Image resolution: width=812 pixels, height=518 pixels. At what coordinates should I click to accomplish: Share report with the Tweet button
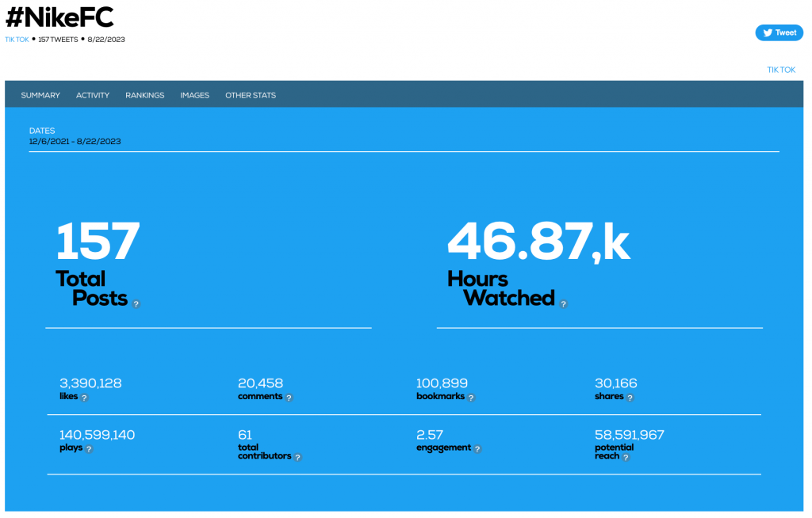click(x=779, y=32)
